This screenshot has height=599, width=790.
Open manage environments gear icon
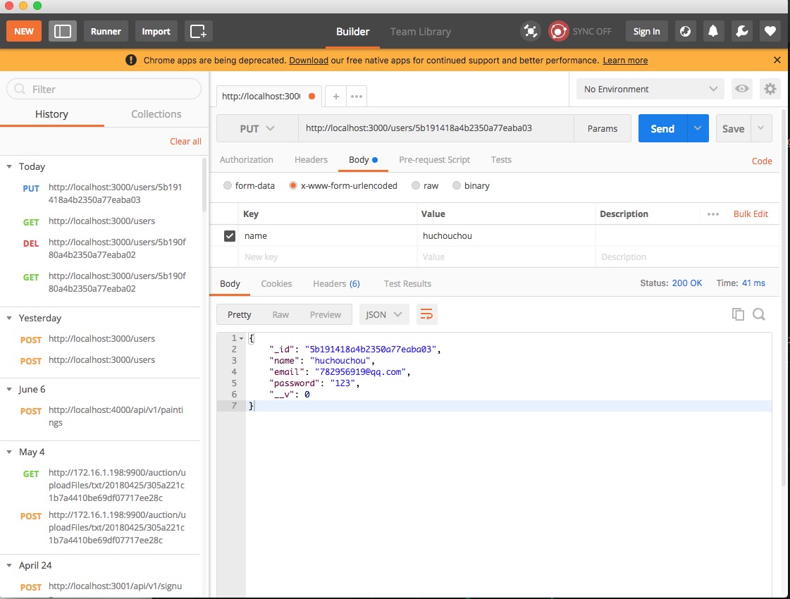point(770,89)
